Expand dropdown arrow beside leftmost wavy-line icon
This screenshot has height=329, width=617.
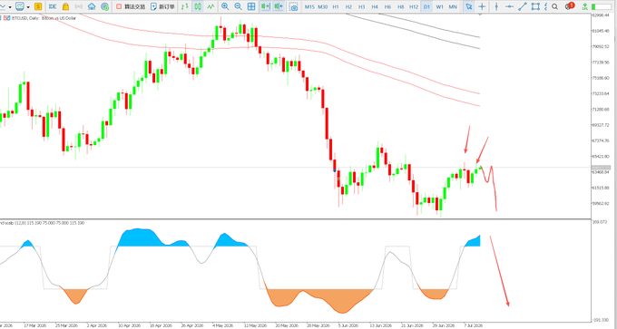tap(10, 7)
